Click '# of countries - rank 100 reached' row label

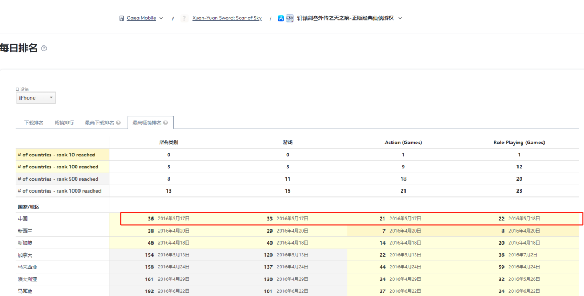58,167
